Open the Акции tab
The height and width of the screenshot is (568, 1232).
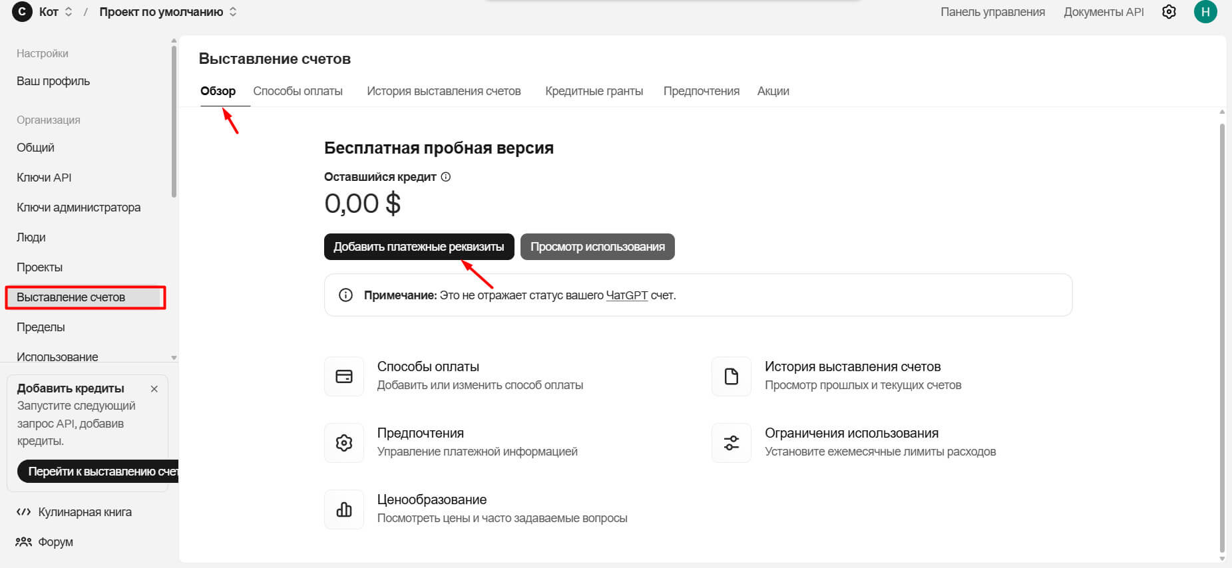tap(773, 91)
